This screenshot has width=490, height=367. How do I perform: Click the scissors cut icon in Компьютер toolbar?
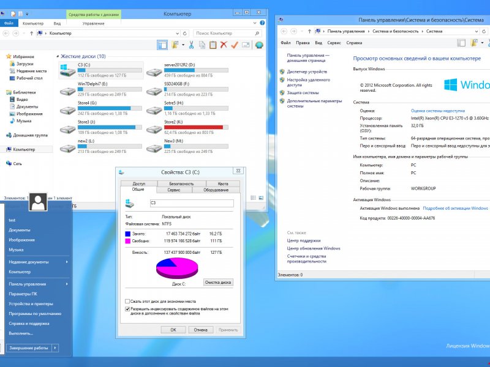[191, 45]
